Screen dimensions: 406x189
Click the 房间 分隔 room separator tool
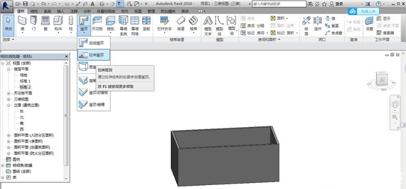(x=252, y=26)
